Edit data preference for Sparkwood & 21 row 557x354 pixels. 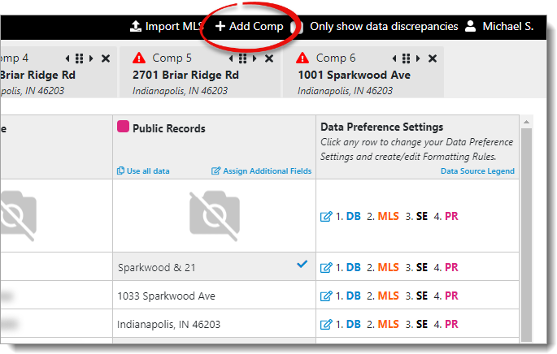(326, 267)
